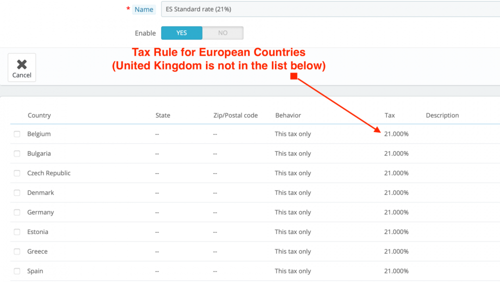The image size is (500, 282).
Task: Select the Spain country name
Action: pyautogui.click(x=35, y=271)
